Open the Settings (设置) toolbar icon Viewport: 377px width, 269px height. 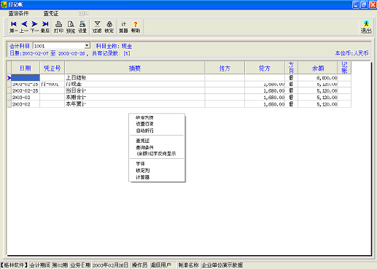pyautogui.click(x=82, y=27)
